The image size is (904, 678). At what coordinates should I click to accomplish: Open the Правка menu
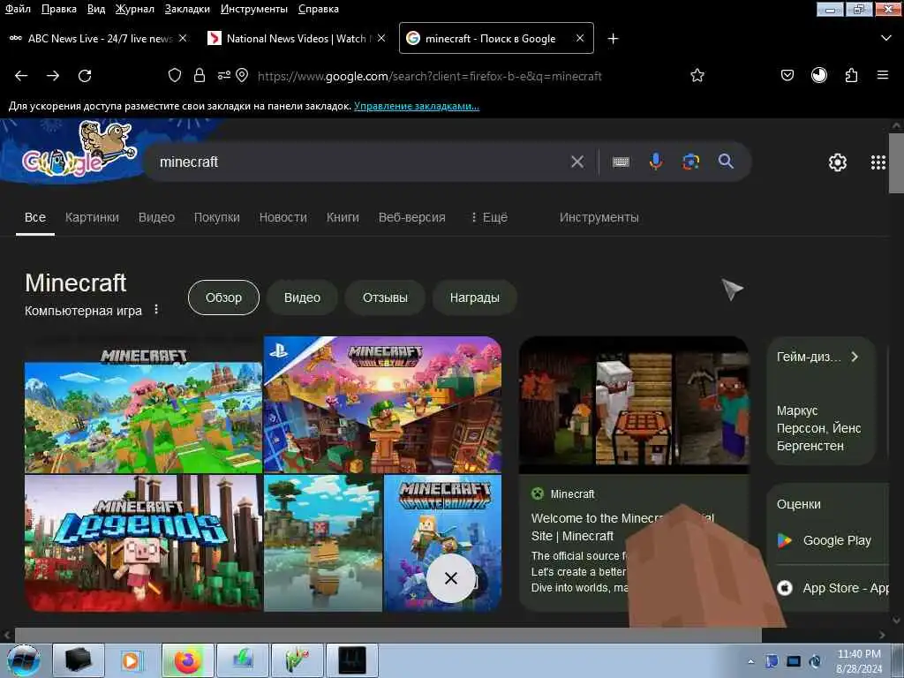tap(59, 9)
